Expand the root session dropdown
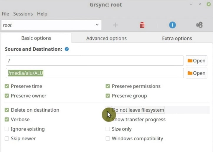This screenshot has width=213, height=152. pyautogui.click(x=51, y=25)
